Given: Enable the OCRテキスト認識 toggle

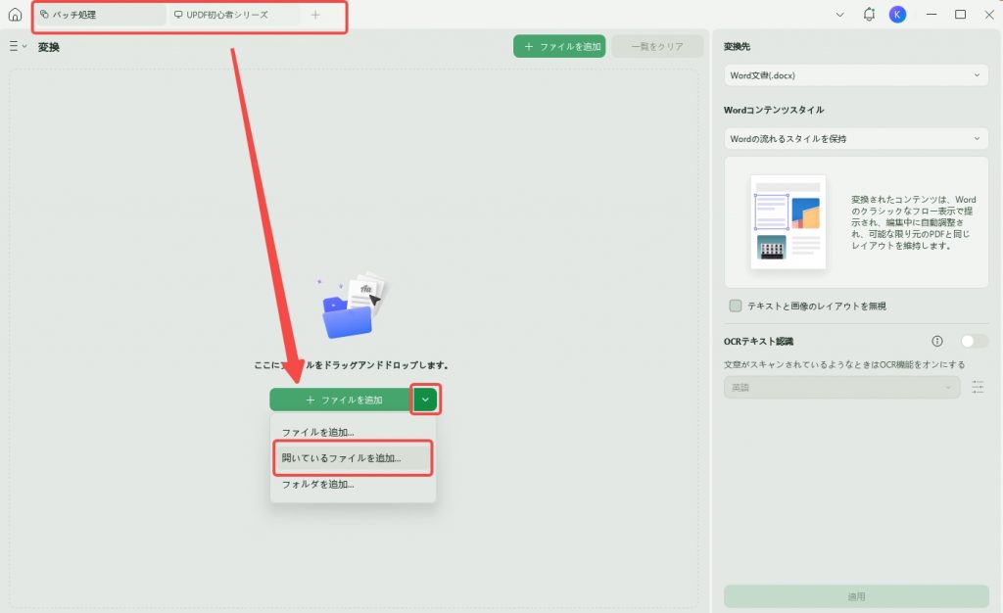Looking at the screenshot, I should [x=974, y=341].
